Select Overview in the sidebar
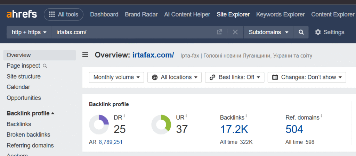 pos(40,55)
